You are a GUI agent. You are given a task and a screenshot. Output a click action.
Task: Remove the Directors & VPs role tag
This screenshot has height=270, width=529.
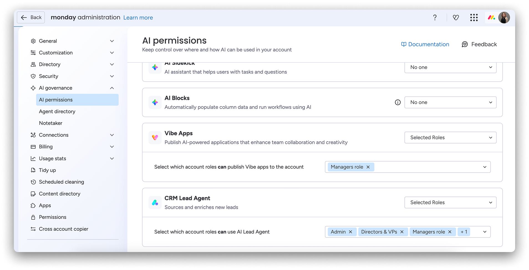click(402, 232)
